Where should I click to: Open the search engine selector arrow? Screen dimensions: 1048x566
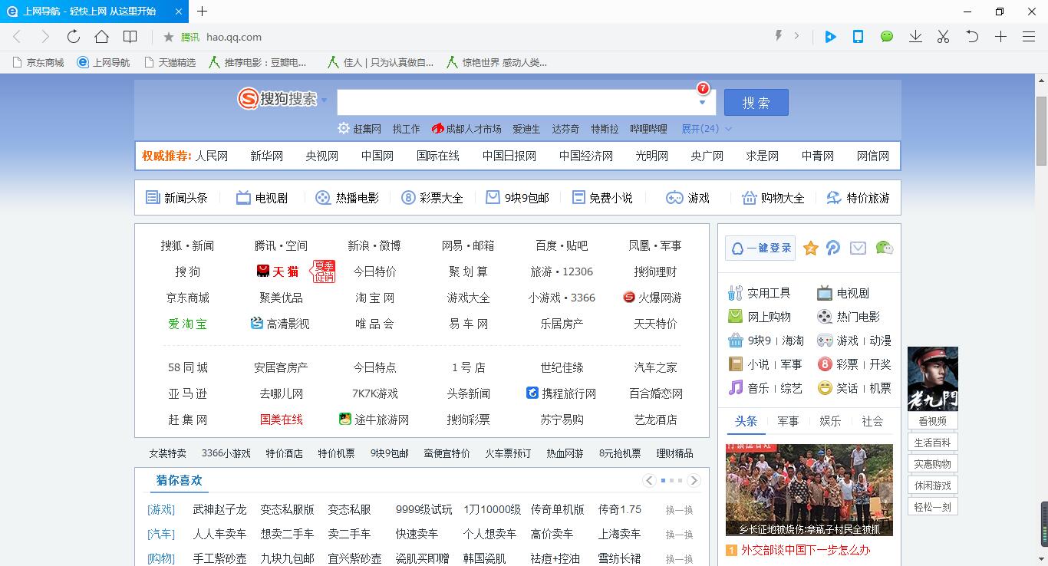click(324, 100)
